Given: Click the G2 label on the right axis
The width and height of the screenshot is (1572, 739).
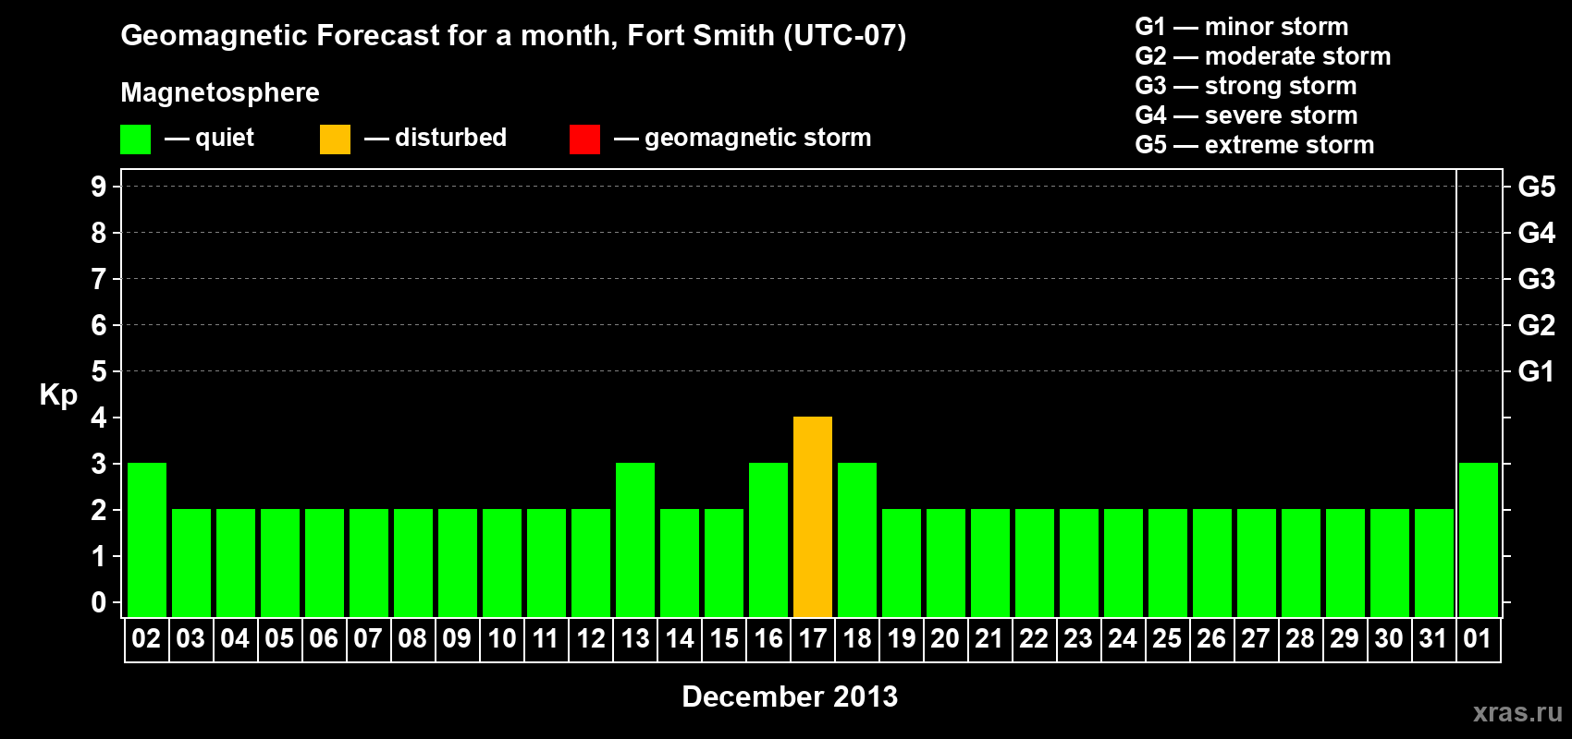Looking at the screenshot, I should pos(1537,325).
